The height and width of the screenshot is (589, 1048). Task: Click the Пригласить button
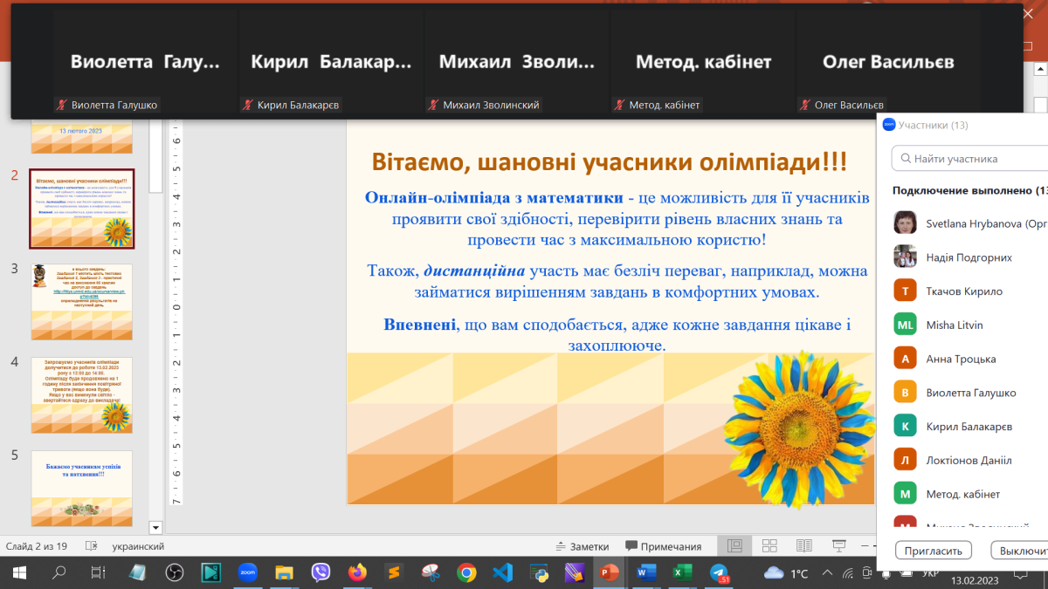coord(933,551)
